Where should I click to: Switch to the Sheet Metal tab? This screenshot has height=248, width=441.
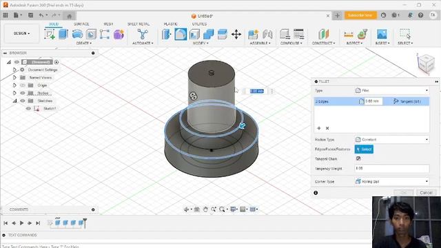(x=139, y=24)
